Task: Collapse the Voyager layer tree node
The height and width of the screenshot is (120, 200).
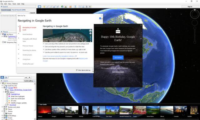Action: pos(2,88)
